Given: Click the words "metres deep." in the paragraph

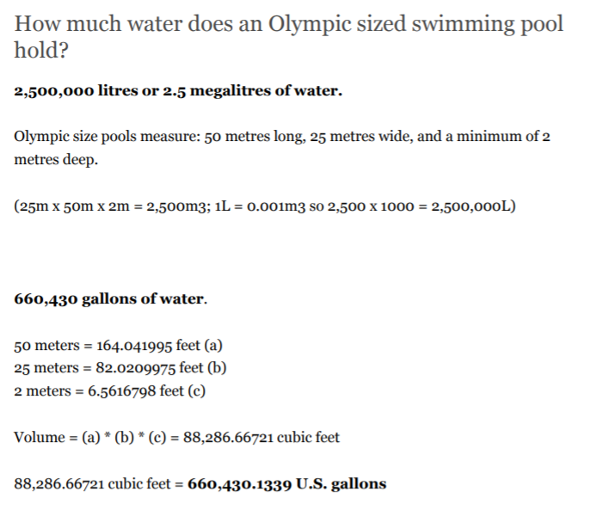Looking at the screenshot, I should coord(56,161).
